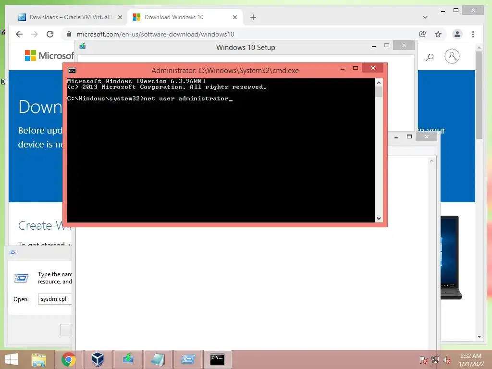Go forward in the Chrome browser

(35, 34)
